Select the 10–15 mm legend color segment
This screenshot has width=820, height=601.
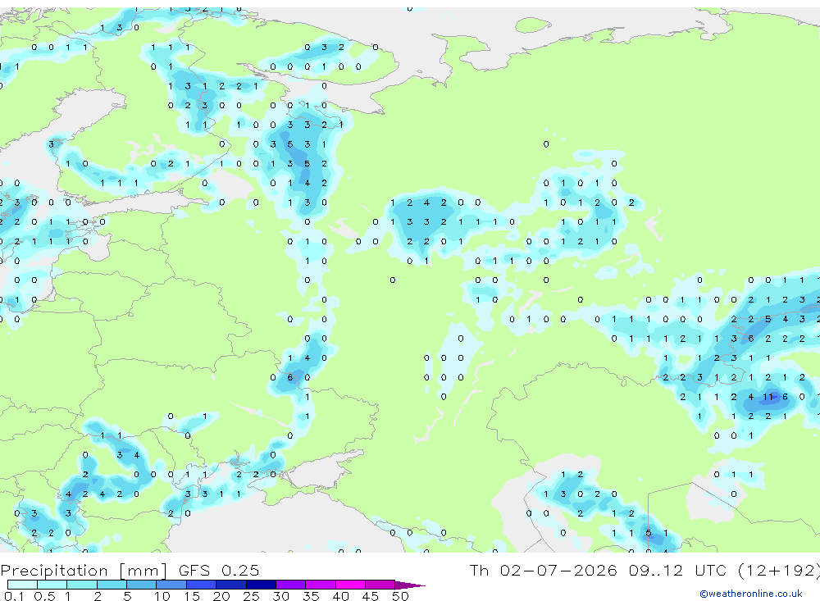point(171,585)
